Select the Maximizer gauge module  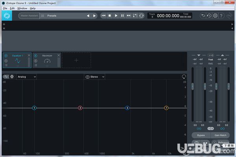tap(47, 61)
